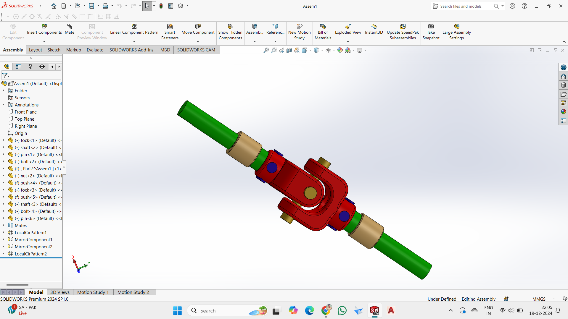This screenshot has height=319, width=568.
Task: Switch to the Evaluate tab
Action: 95,50
